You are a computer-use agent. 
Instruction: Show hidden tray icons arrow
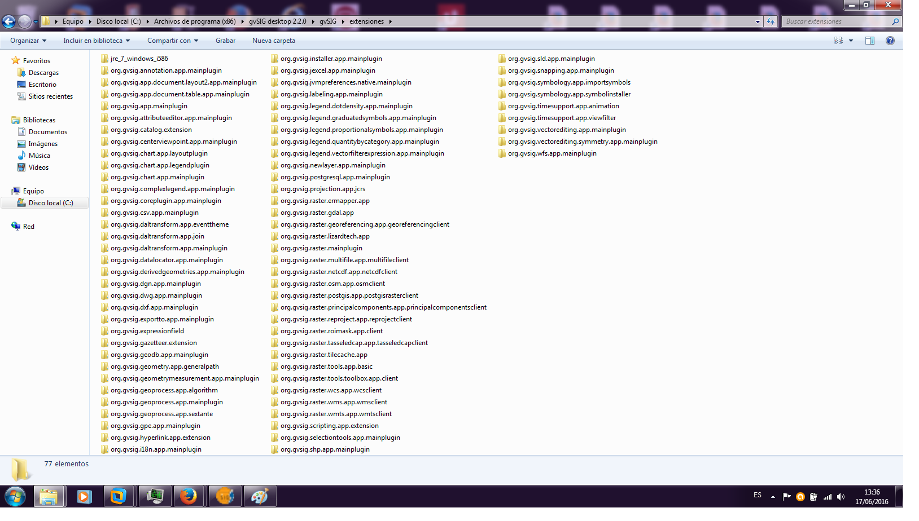click(x=773, y=497)
